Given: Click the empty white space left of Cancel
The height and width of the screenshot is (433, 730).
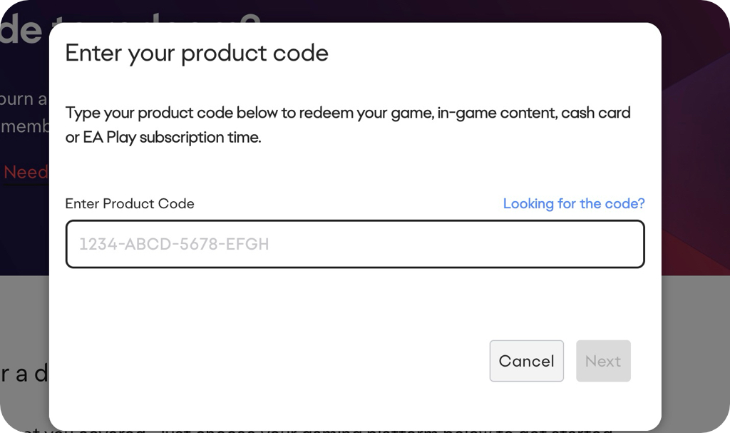Looking at the screenshot, I should click(285, 361).
